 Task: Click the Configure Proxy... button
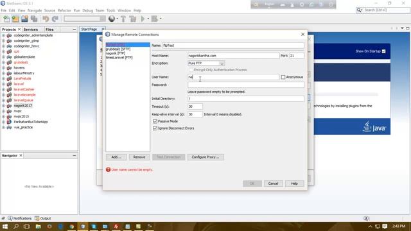click(205, 157)
